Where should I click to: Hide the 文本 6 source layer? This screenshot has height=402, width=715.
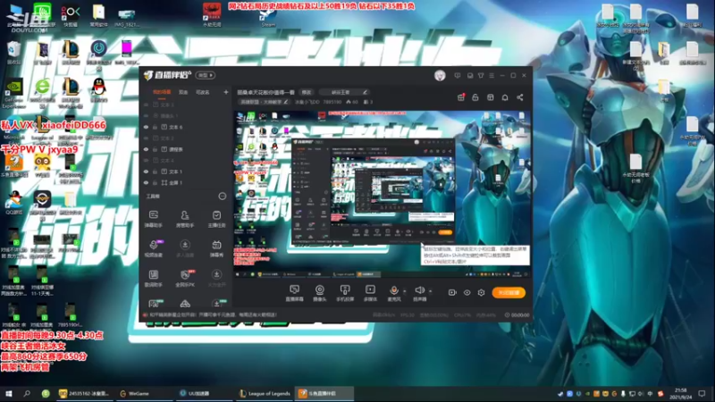point(146,127)
